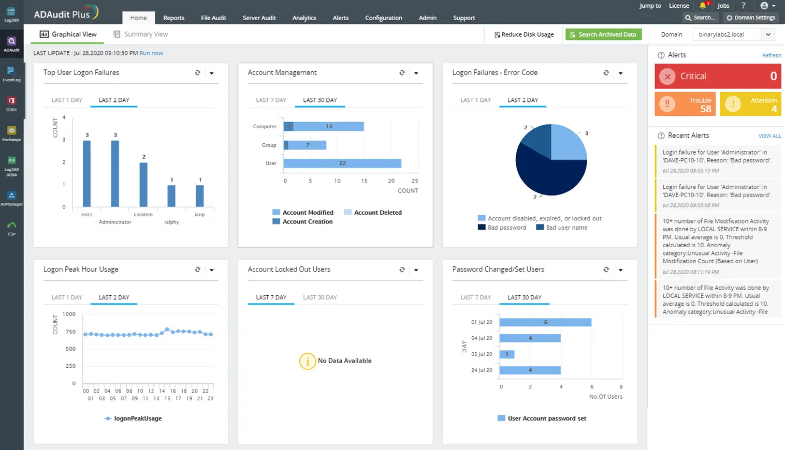Refresh the Account Management widget
785x450 pixels.
click(x=402, y=73)
